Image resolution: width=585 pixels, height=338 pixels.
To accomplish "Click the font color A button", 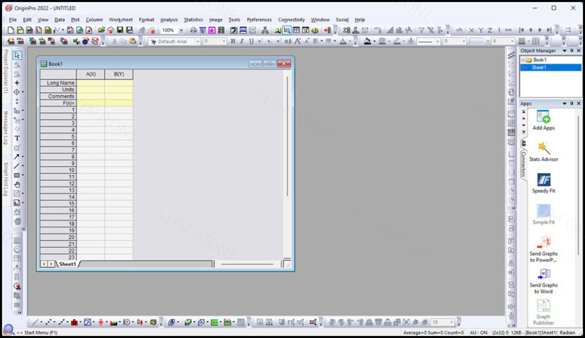I will coord(343,41).
